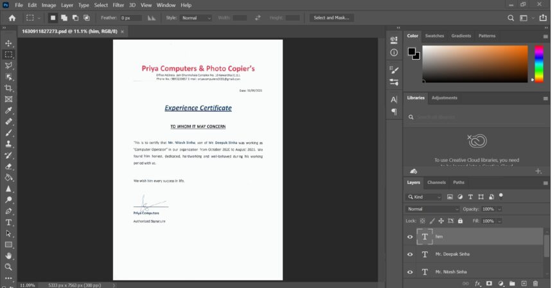Enable Subtract from selection mode
The height and width of the screenshot is (288, 559).
pyautogui.click(x=75, y=18)
